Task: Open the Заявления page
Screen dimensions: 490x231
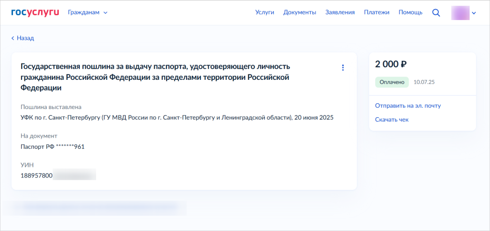Action: [340, 12]
